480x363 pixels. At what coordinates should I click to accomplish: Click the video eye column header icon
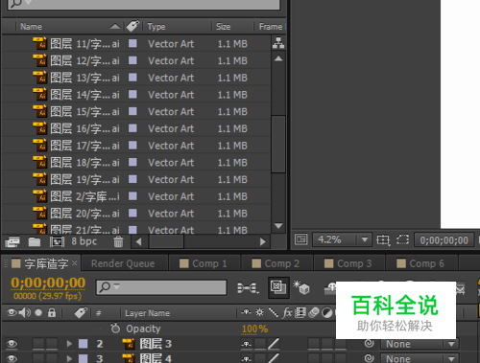pos(12,312)
